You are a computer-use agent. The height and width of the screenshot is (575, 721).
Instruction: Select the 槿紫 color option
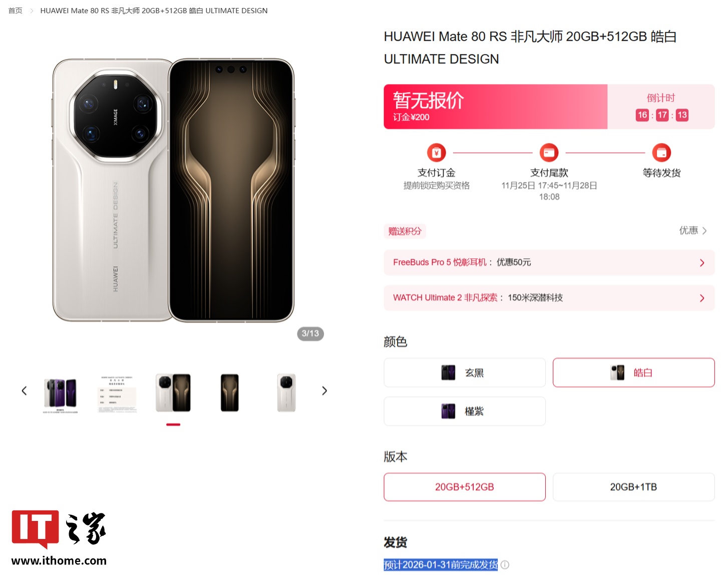(465, 411)
